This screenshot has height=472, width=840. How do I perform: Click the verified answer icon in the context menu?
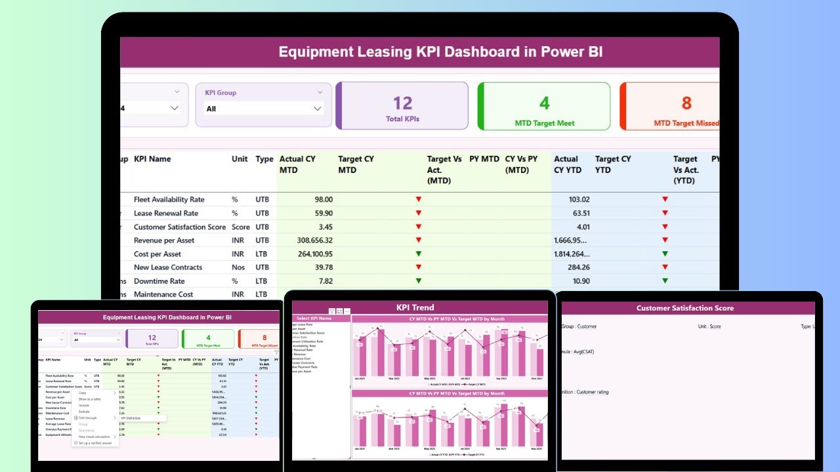point(75,443)
